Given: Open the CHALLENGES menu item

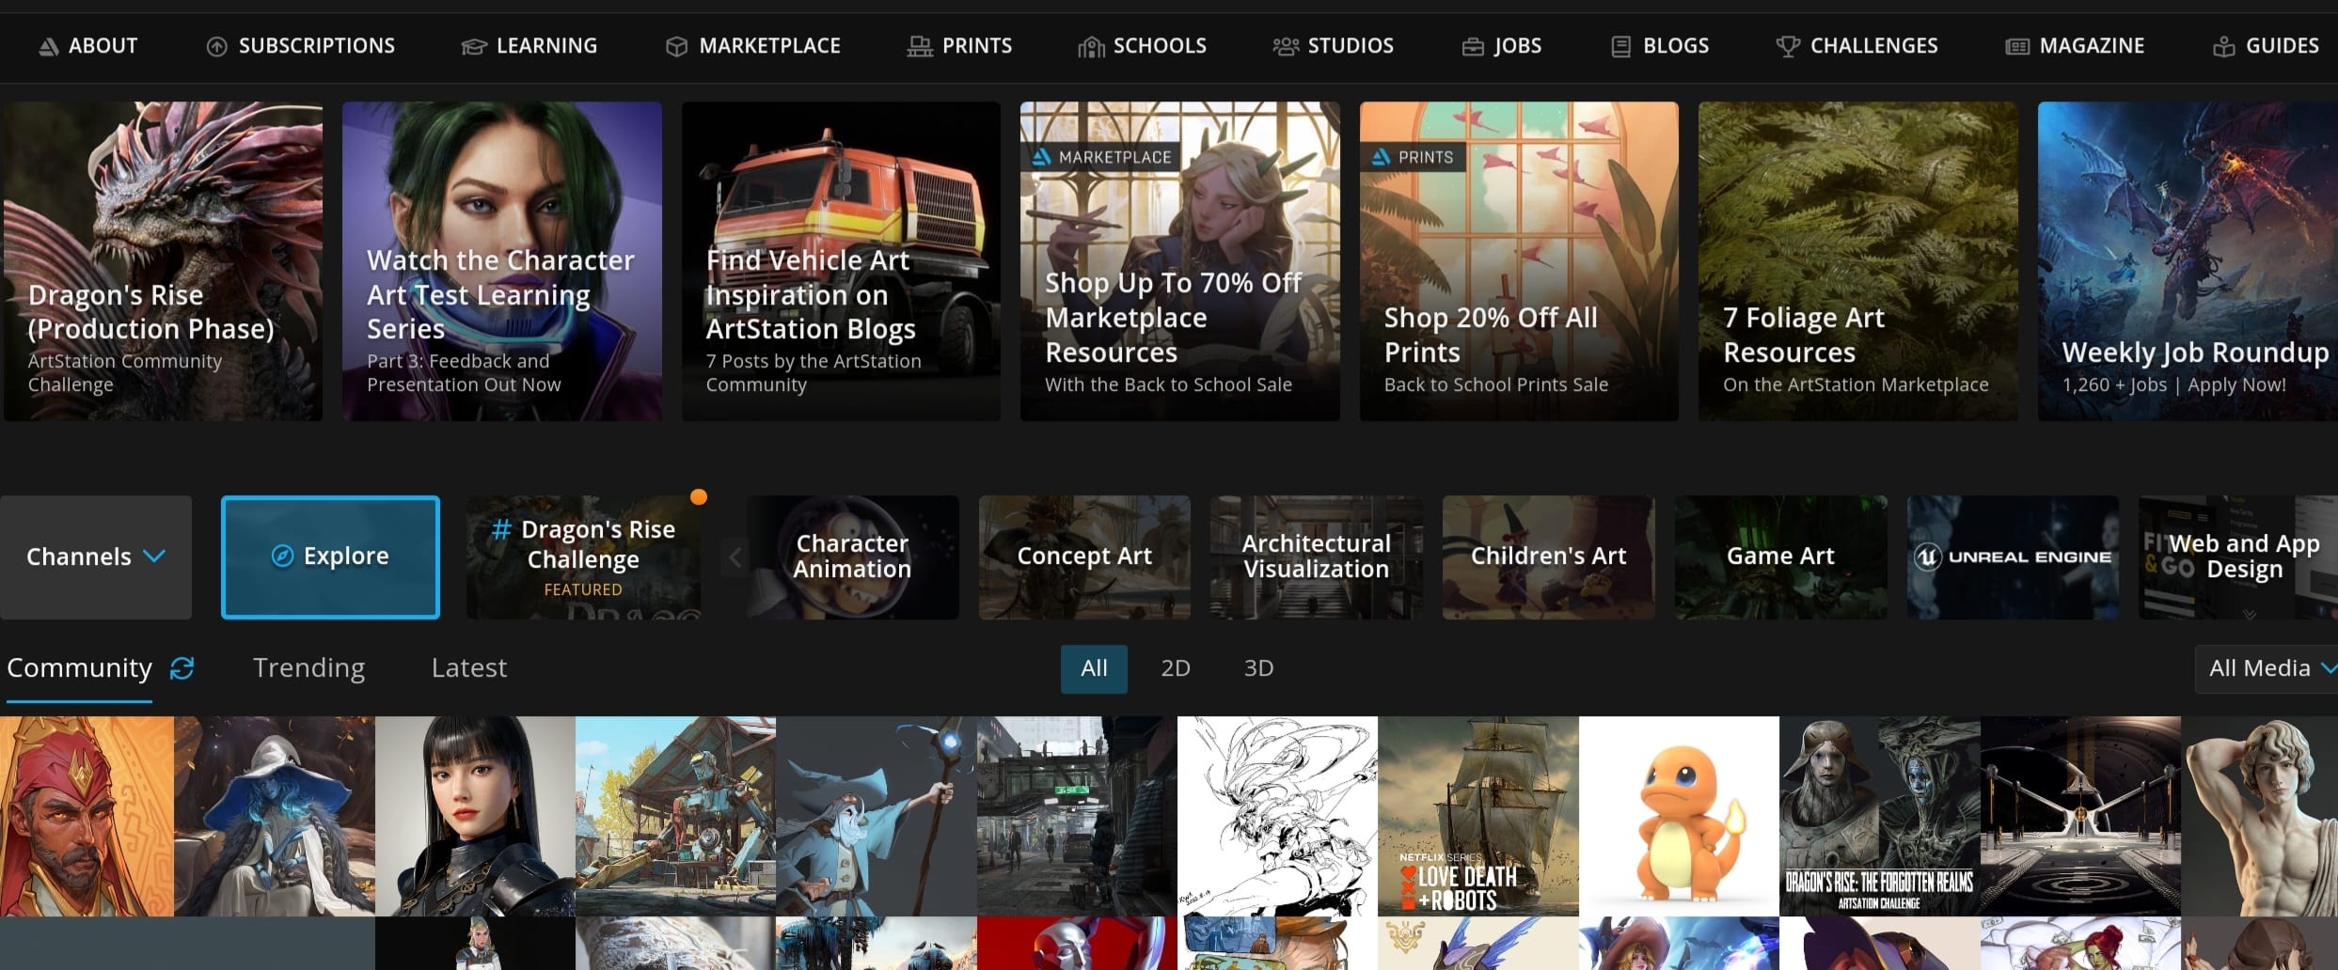Looking at the screenshot, I should 1856,46.
